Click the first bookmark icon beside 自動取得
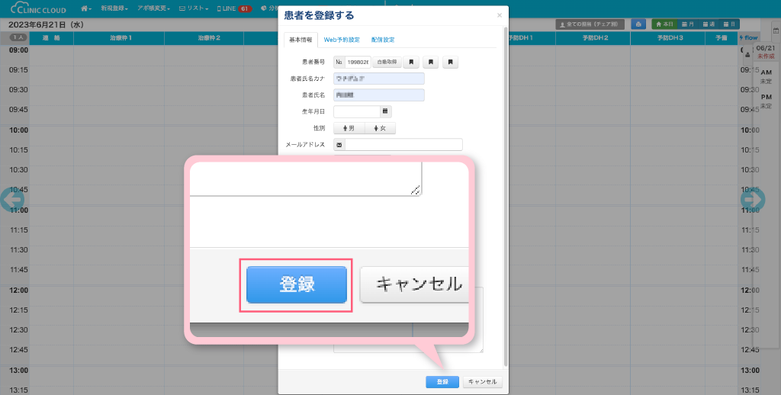Image resolution: width=781 pixels, height=395 pixels. click(x=411, y=63)
